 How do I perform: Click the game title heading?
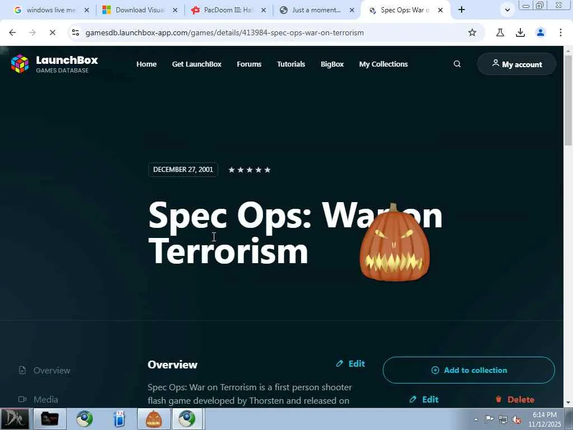[295, 233]
